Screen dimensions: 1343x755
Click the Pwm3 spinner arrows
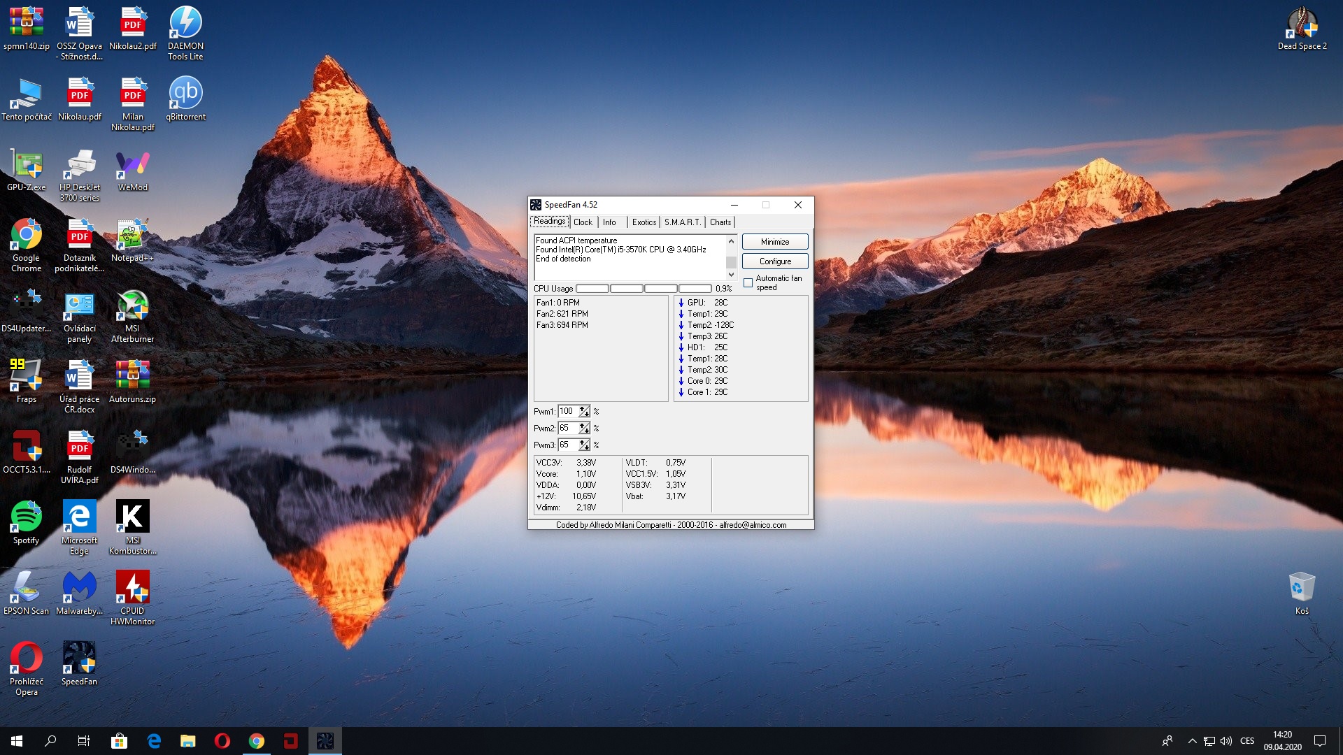584,445
